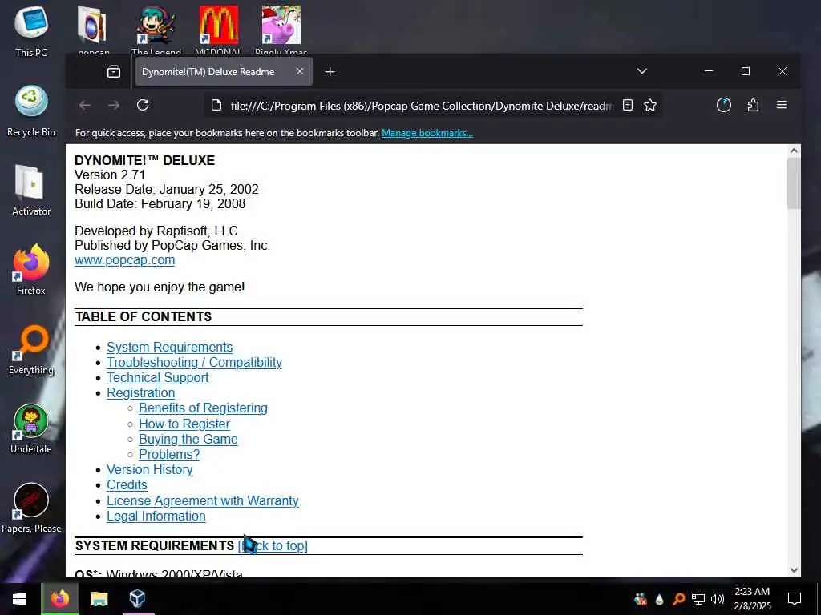Open the list all tabs chevron

click(642, 71)
